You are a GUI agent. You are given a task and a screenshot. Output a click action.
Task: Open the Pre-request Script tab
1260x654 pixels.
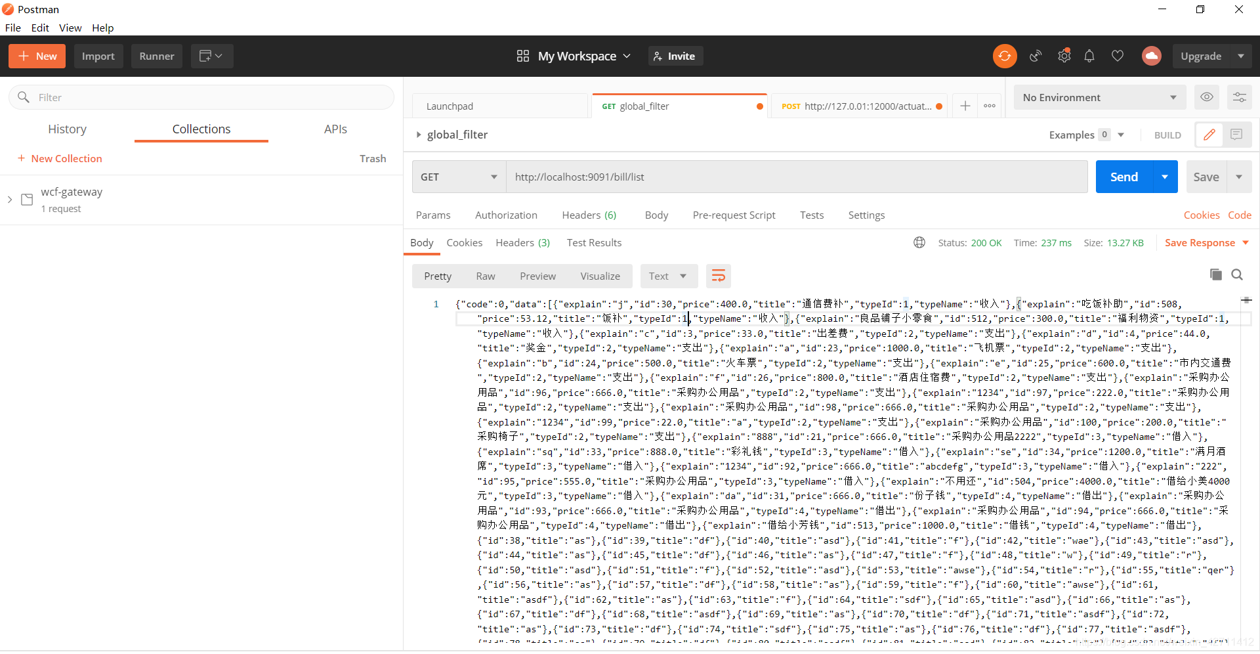pyautogui.click(x=734, y=215)
